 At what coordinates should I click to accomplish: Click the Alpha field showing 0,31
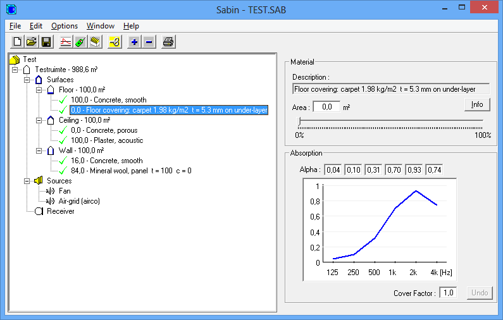tap(373, 170)
